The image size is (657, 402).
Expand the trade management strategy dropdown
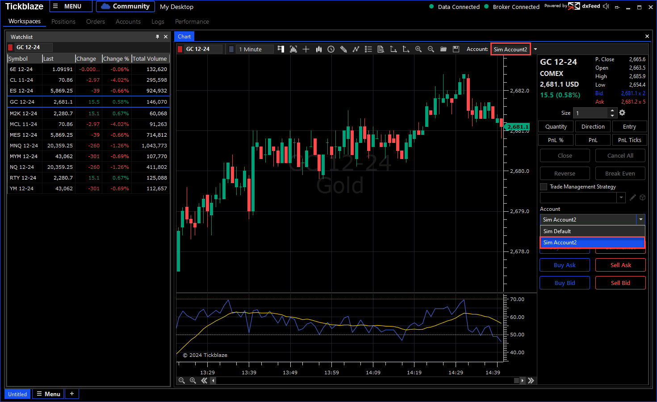[621, 197]
